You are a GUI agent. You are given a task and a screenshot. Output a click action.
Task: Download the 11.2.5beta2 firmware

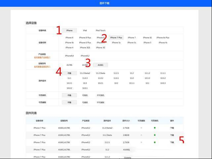[x=172, y=128]
